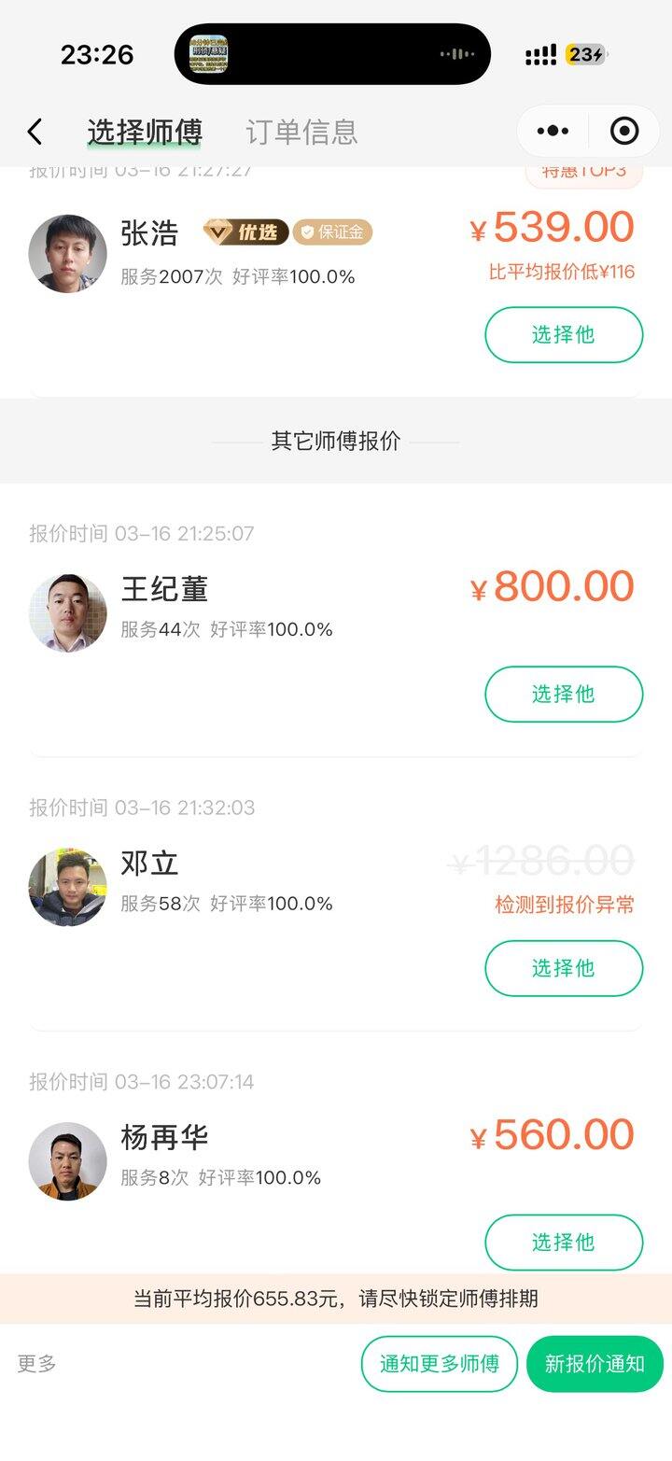The height and width of the screenshot is (1461, 672).
Task: Tap the 保证金 shield badge
Action: 332,232
